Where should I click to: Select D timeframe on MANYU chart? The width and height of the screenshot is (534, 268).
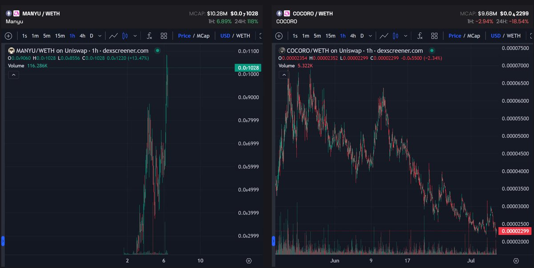(91, 36)
